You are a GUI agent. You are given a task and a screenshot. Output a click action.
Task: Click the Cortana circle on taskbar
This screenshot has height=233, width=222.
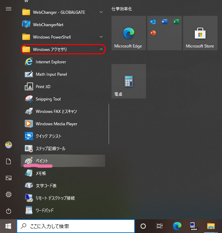click(x=143, y=226)
